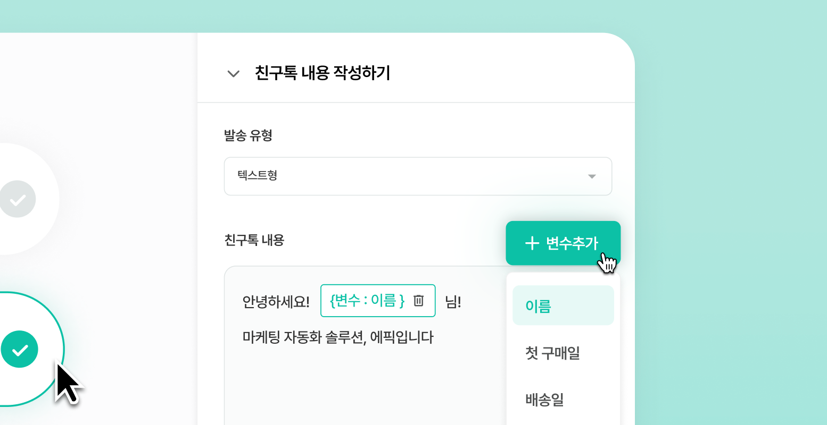Click the 님! text after variable
The height and width of the screenshot is (425, 827).
(x=453, y=302)
